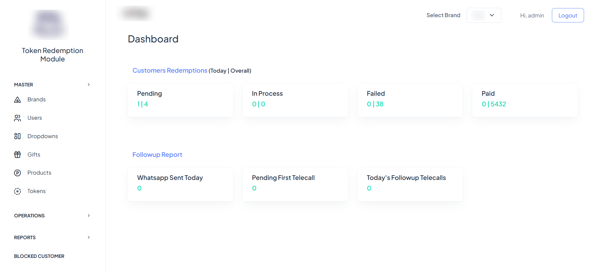The height and width of the screenshot is (271, 600).
Task: Collapse the MASTER section chevron
Action: point(89,85)
